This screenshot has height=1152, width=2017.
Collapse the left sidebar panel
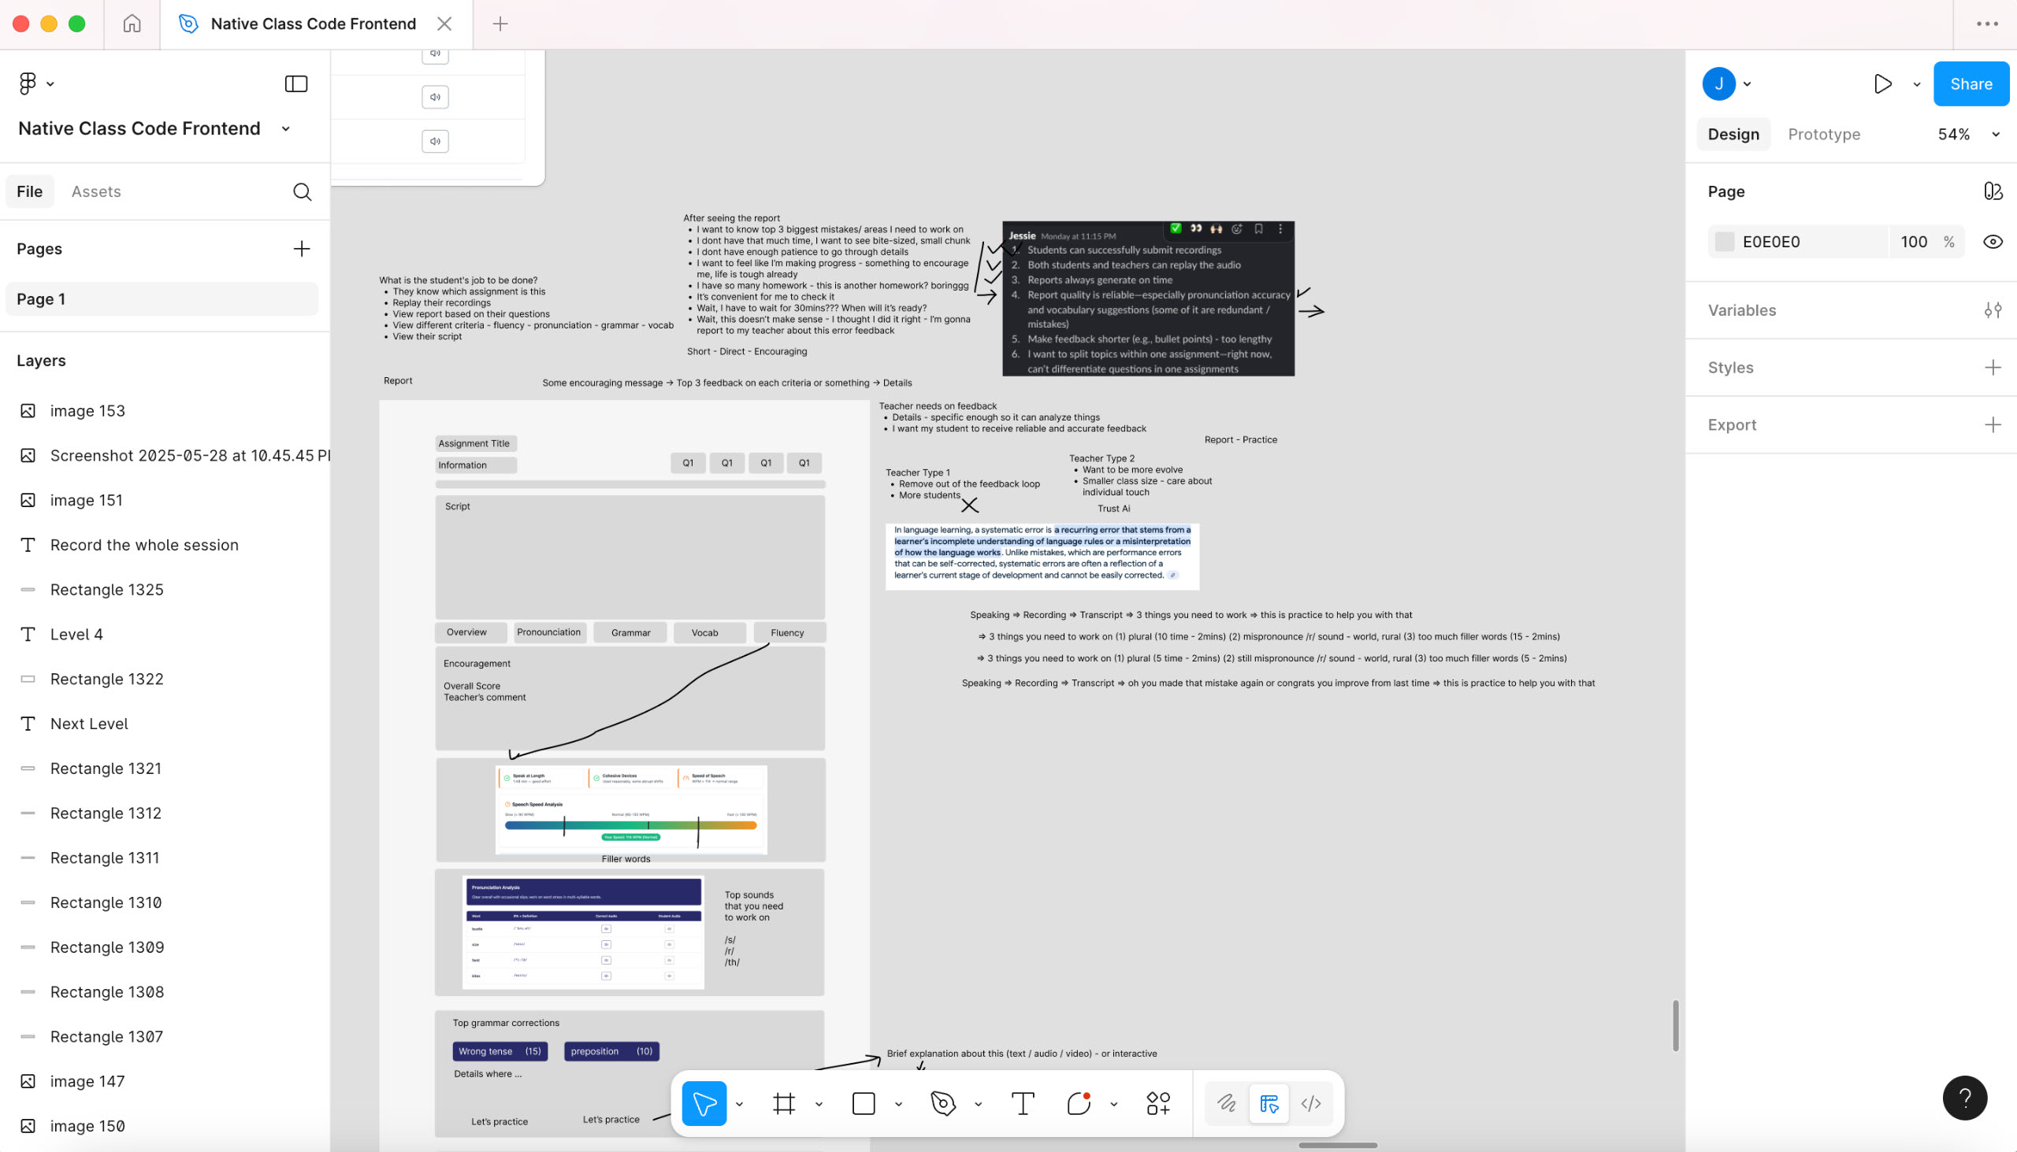(x=295, y=83)
